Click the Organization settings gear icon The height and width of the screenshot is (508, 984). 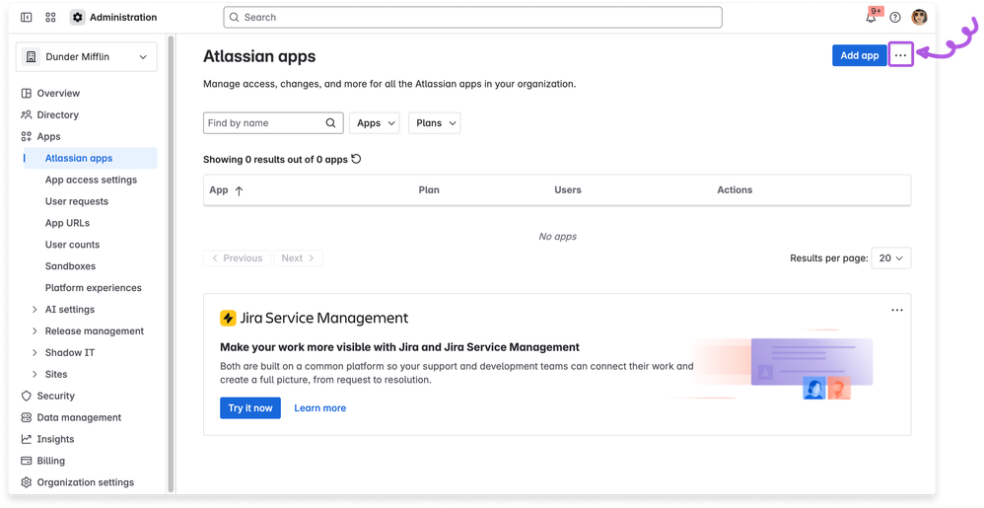click(x=26, y=482)
